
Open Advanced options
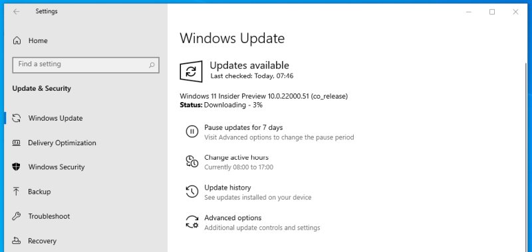coord(233,218)
